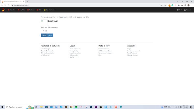
Task: Open the Blog link
Action: 100,55
